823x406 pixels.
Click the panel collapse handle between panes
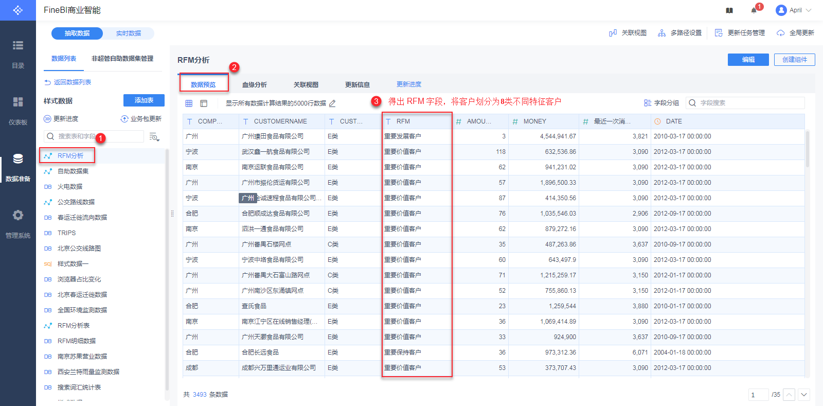[172, 214]
